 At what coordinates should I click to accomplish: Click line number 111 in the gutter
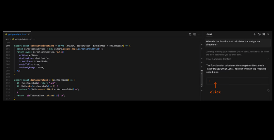(x=8, y=80)
